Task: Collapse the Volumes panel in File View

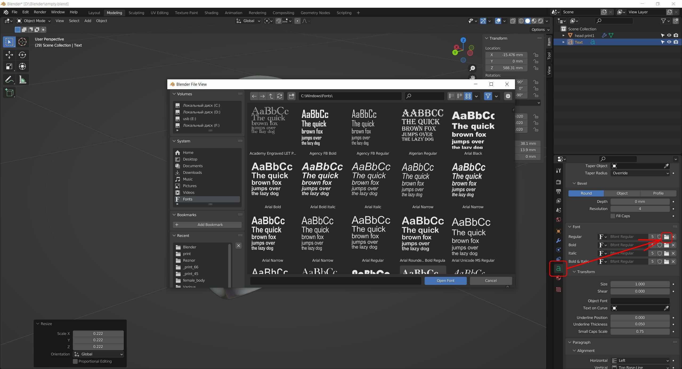Action: point(174,94)
